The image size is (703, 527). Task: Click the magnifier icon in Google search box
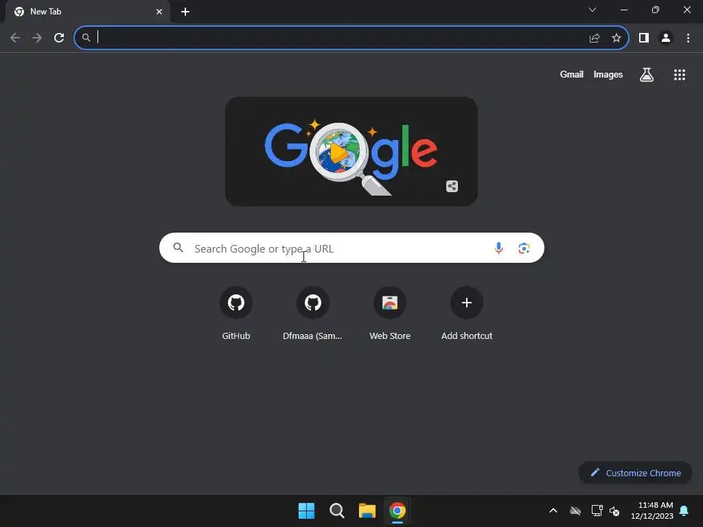178,247
